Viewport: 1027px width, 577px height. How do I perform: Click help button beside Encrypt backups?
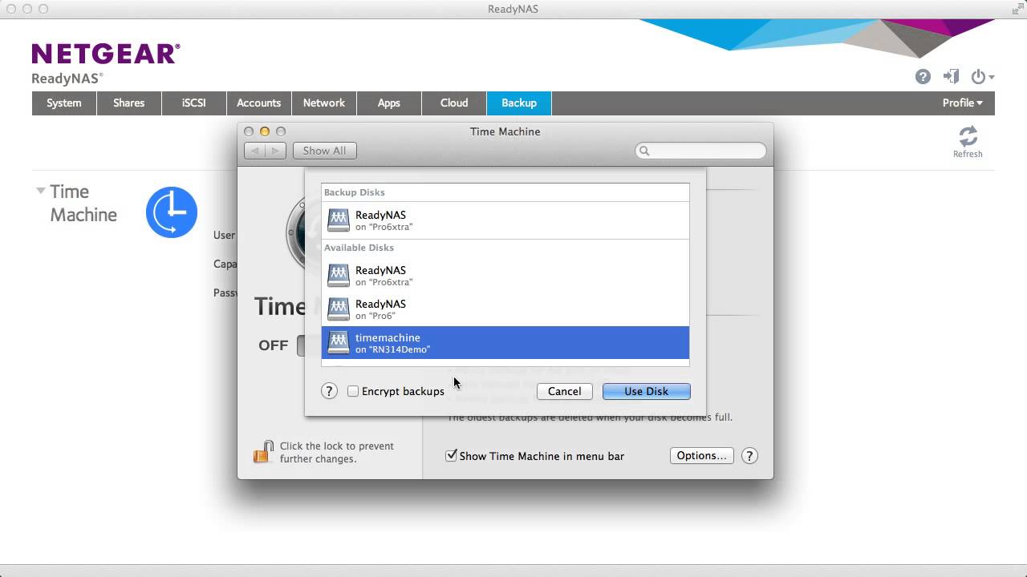(329, 391)
